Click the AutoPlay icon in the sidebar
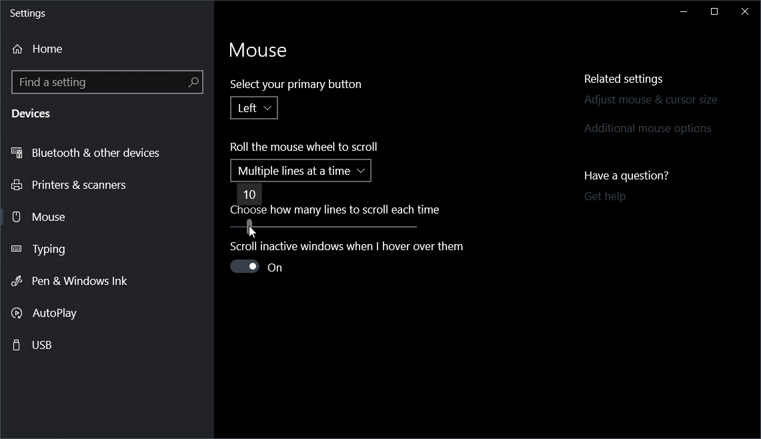The image size is (761, 439). tap(17, 313)
